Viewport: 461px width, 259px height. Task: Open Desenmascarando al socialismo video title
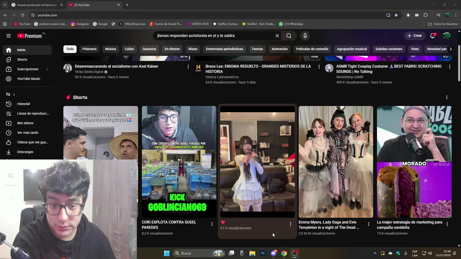coord(116,66)
